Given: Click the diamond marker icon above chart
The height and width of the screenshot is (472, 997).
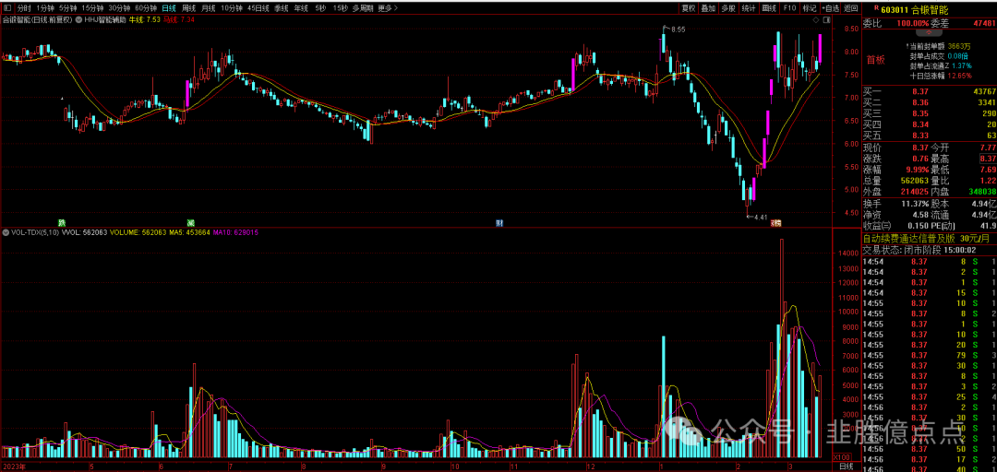Looking at the screenshot, I should point(816,20).
